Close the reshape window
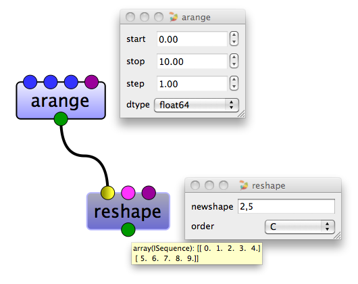Screen dimensions: 358x284 pos(195,185)
